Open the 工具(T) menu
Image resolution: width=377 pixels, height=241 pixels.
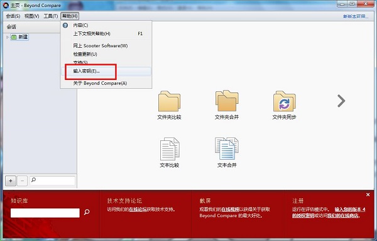[x=51, y=16]
